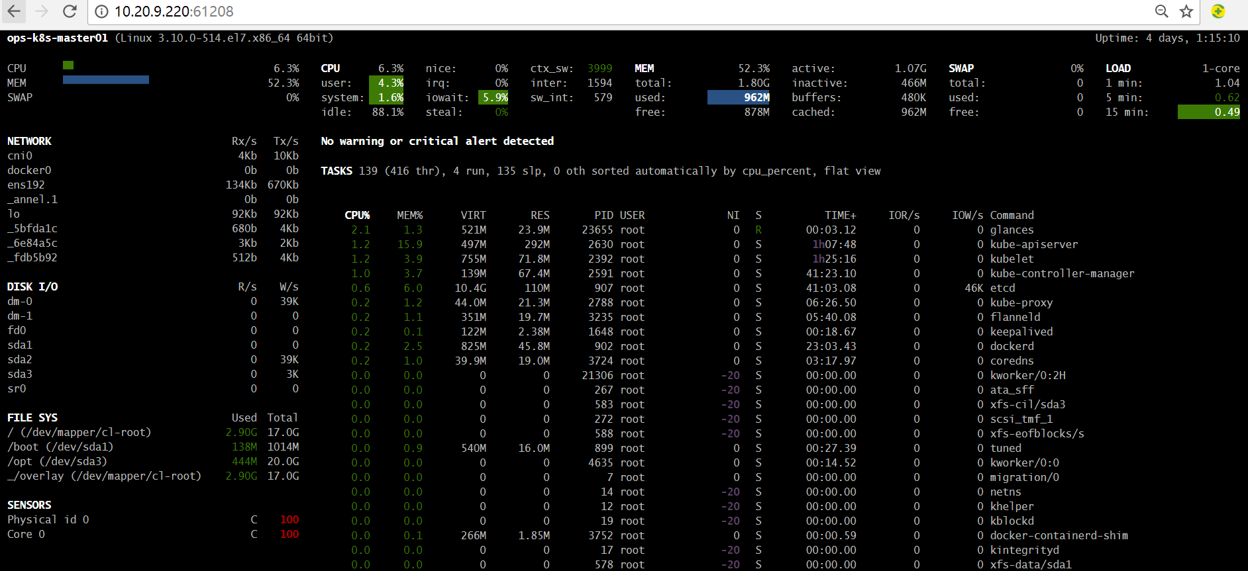The width and height of the screenshot is (1248, 571).
Task: Click the browser forward arrow
Action: [42, 11]
